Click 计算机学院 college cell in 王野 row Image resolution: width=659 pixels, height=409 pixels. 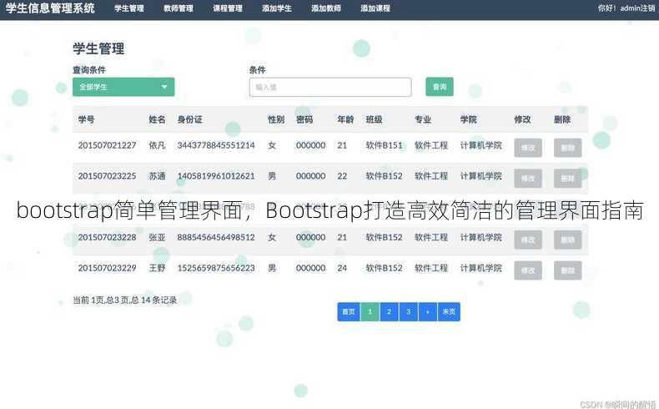(480, 268)
